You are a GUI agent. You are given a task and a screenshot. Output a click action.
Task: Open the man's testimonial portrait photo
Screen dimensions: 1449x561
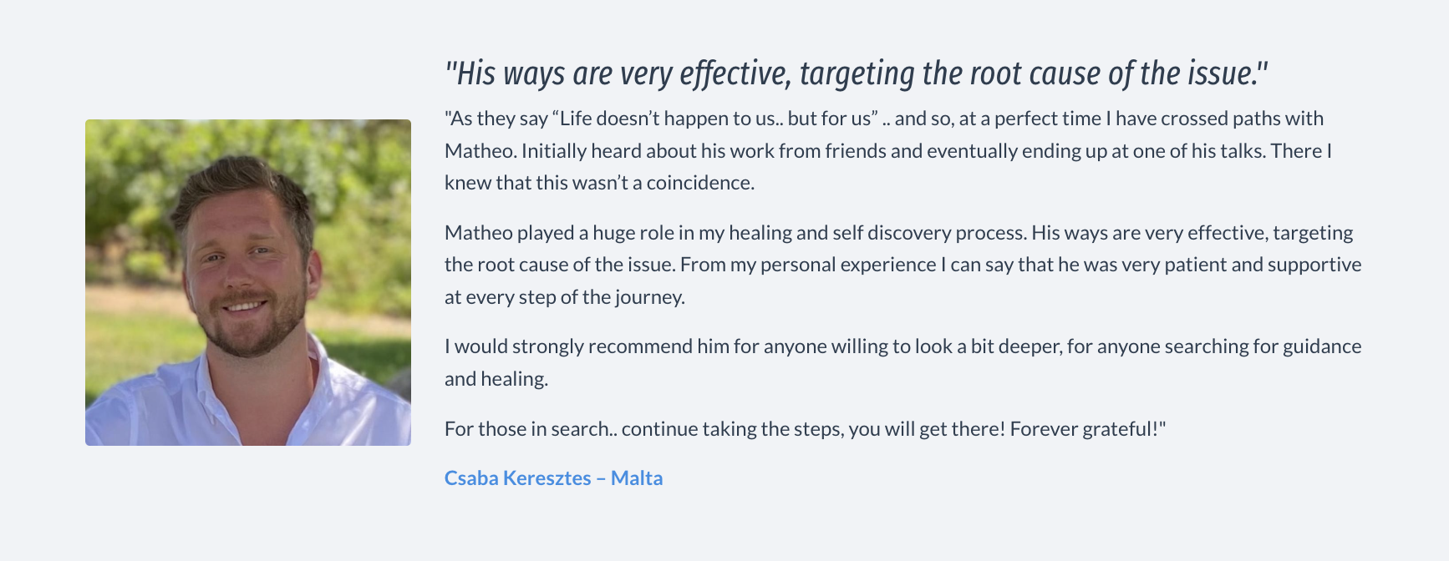tap(248, 282)
